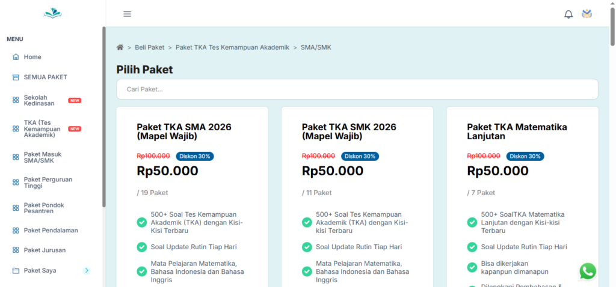Click '500+ SoalTKA Matematika Lanjutan' feature text
The image size is (616, 287).
(523, 223)
